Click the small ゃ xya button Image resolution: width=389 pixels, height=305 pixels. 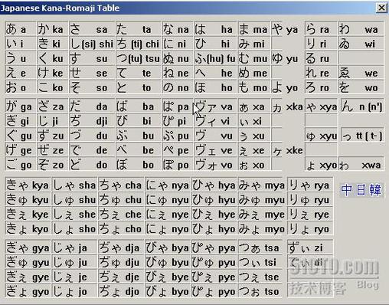322,107
